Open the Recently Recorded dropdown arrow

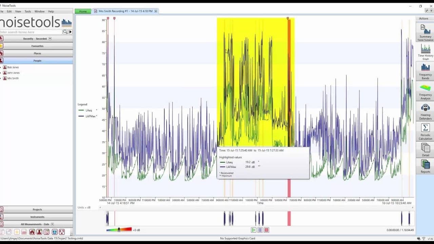click(50, 39)
